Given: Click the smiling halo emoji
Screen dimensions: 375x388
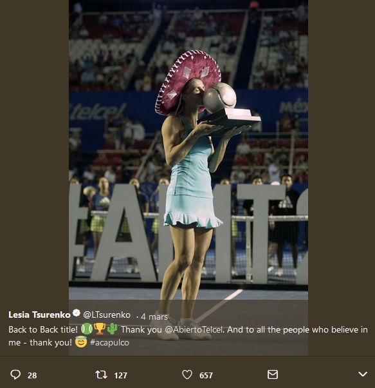Looking at the screenshot, I should (81, 342).
